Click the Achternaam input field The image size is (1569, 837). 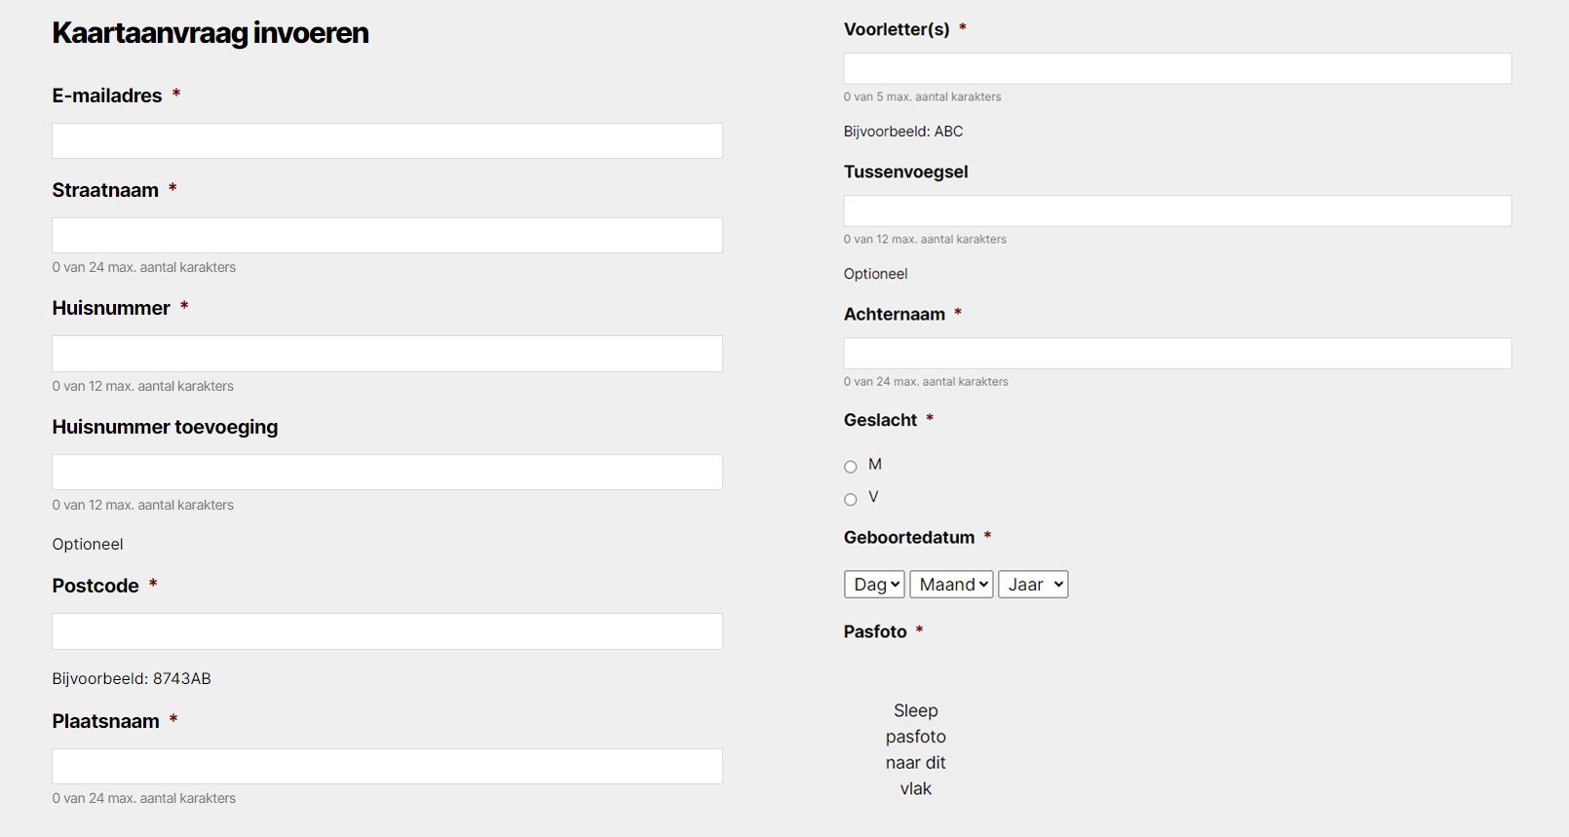click(x=1177, y=354)
